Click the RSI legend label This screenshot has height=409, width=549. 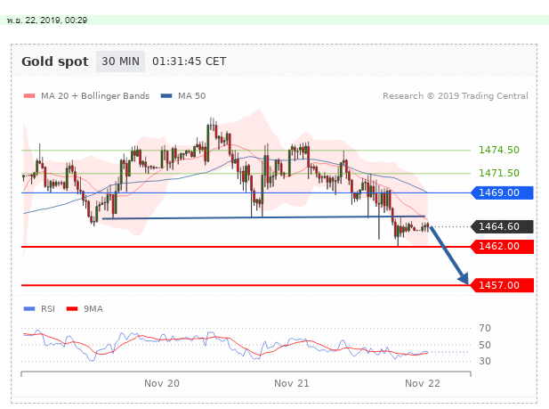(48, 308)
